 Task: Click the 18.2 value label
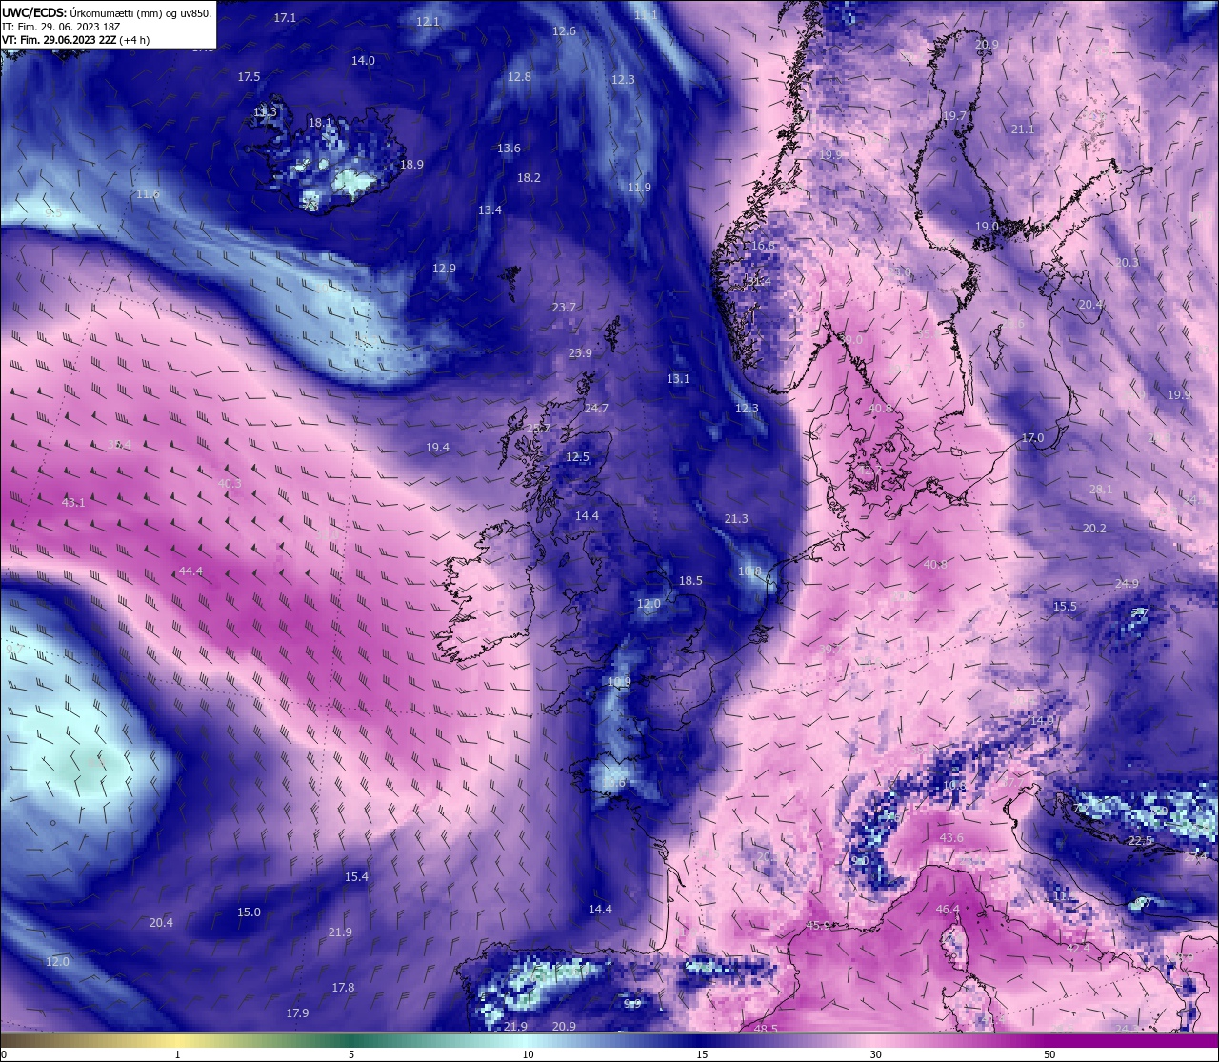(x=529, y=178)
